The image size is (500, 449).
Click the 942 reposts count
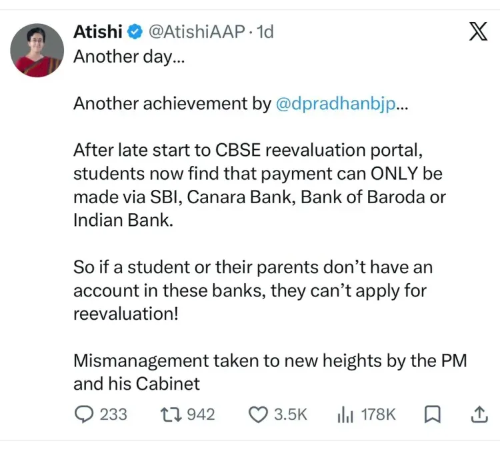[x=201, y=414]
